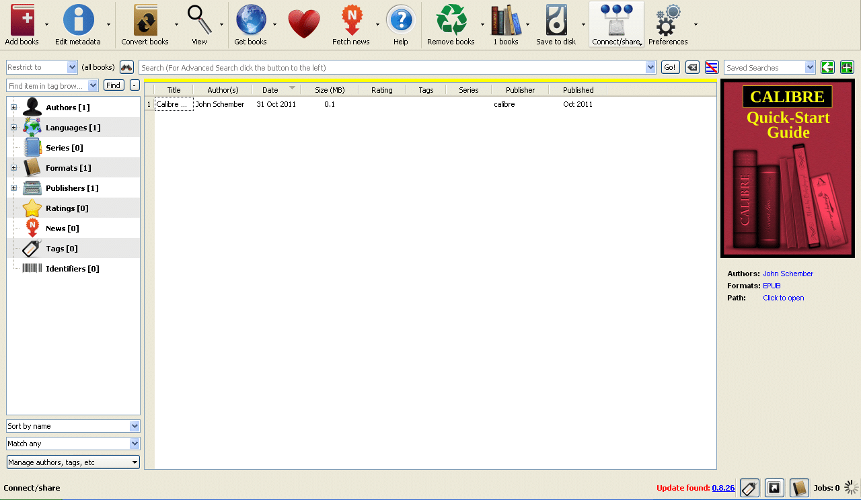Viewport: 861px width, 500px height.
Task: Click the Convert books icon
Action: click(145, 20)
